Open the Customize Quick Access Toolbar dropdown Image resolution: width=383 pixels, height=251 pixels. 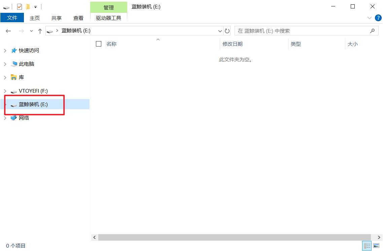[35, 7]
